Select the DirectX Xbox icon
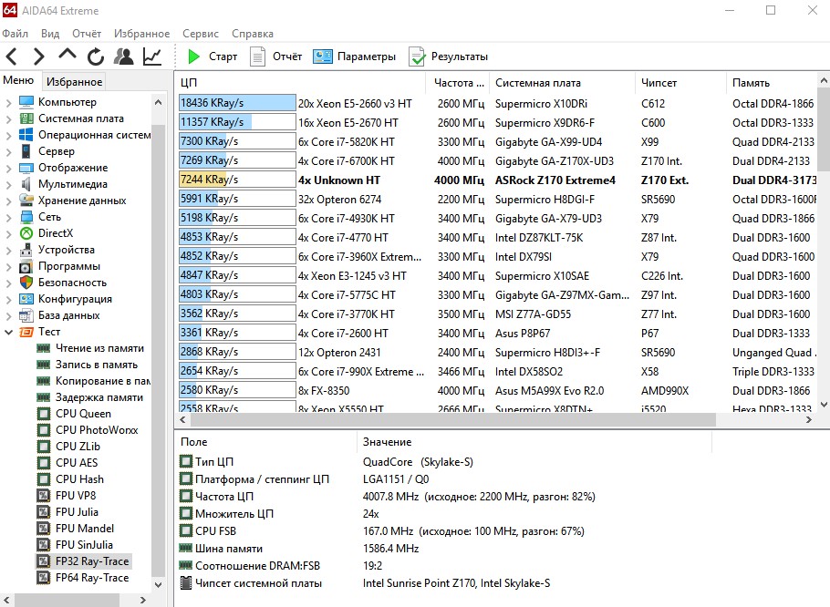Viewport: 830px width, 607px height. coord(26,233)
